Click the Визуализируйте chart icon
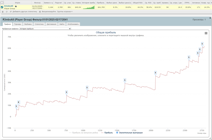212x140 pixels. [40, 12]
